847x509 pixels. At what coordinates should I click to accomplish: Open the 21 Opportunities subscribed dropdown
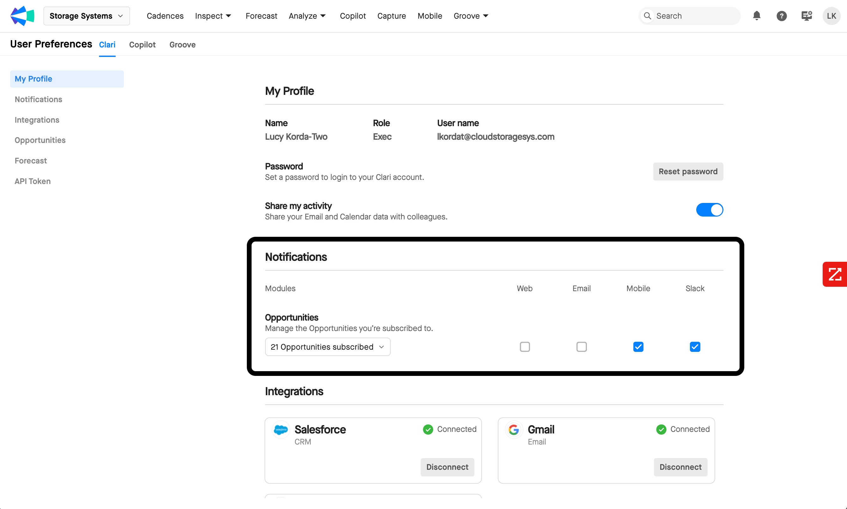(x=327, y=347)
